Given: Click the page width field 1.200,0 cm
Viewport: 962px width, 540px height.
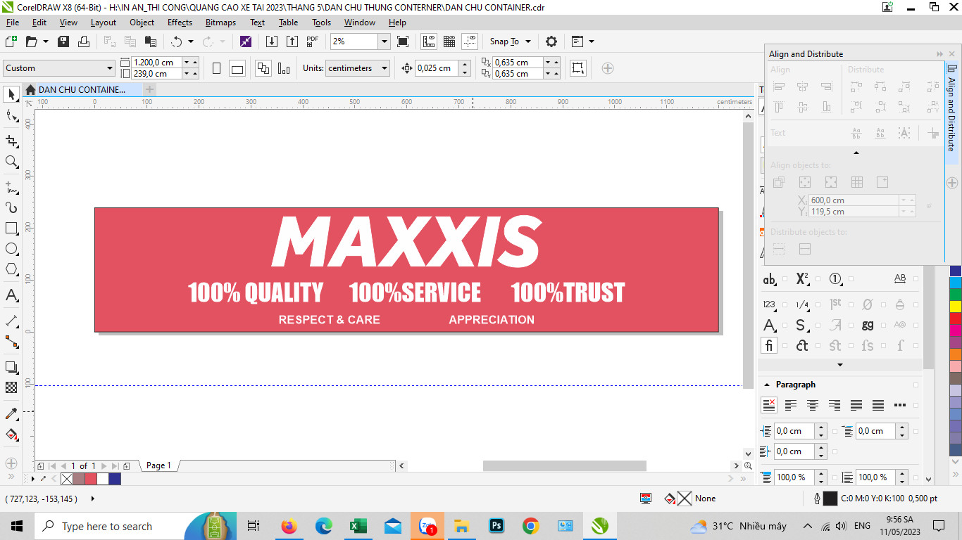Looking at the screenshot, I should 156,63.
